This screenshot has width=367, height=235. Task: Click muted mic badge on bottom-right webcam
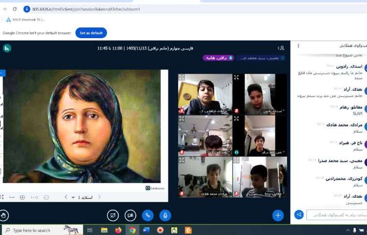click(236, 193)
